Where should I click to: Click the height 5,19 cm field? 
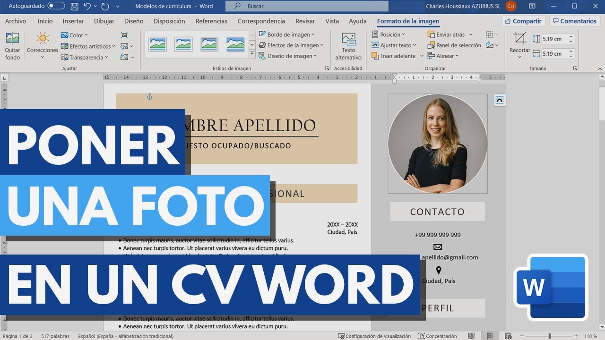click(x=553, y=39)
